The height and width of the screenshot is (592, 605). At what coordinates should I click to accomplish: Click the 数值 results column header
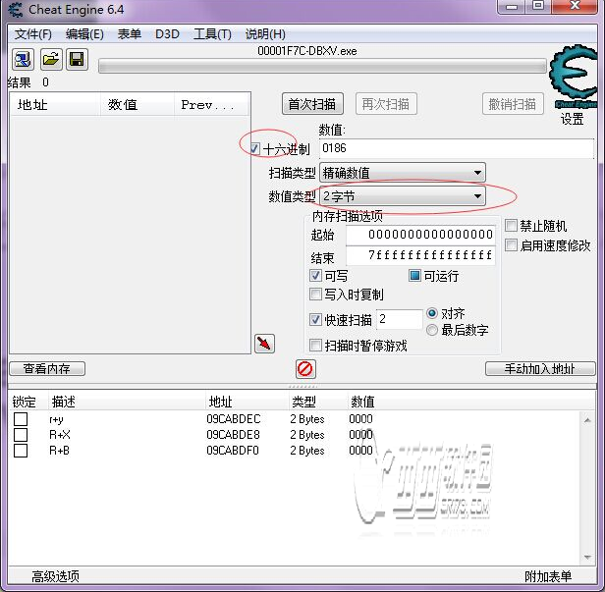coord(137,104)
